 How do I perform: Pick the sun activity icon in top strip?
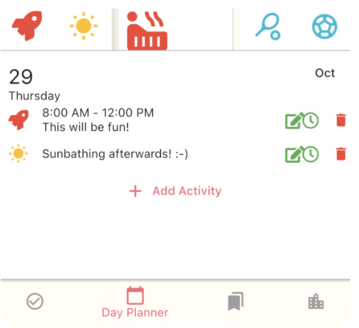[x=84, y=25]
